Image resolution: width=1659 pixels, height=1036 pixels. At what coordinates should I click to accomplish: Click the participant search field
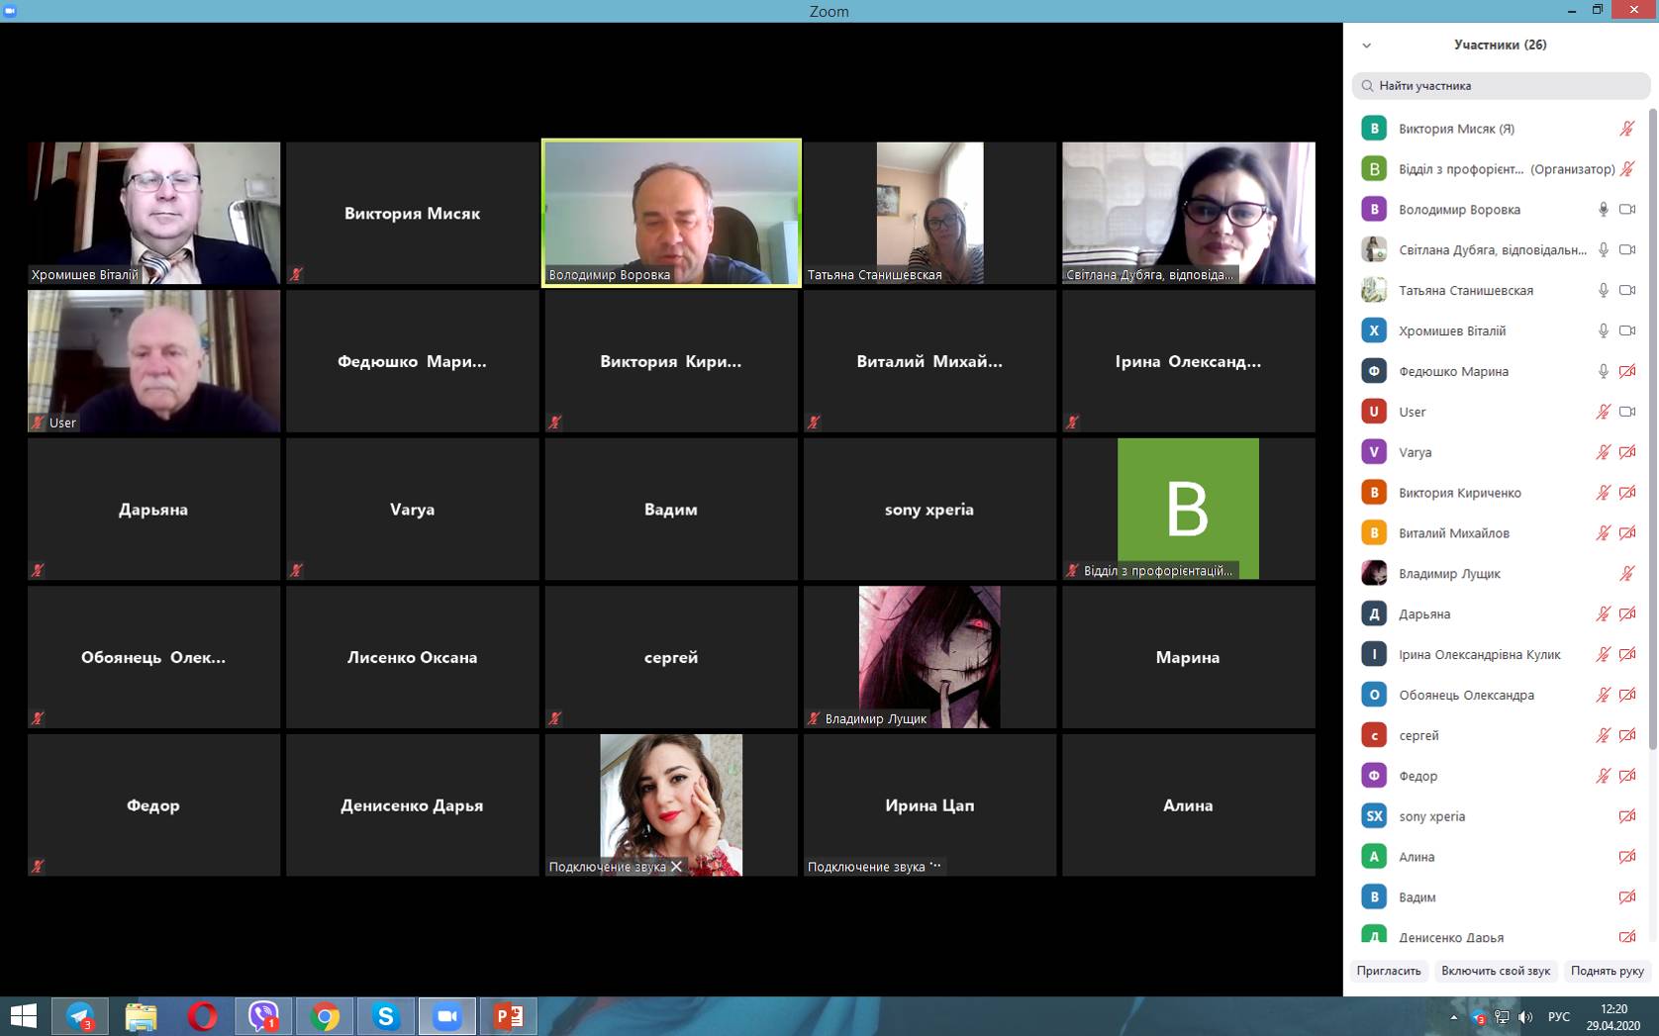click(x=1501, y=86)
